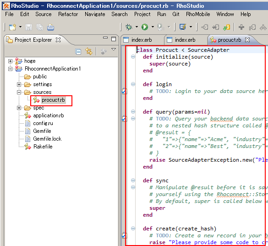Open the Project Explorer view menu triangle
The image size is (268, 246).
(114, 49)
